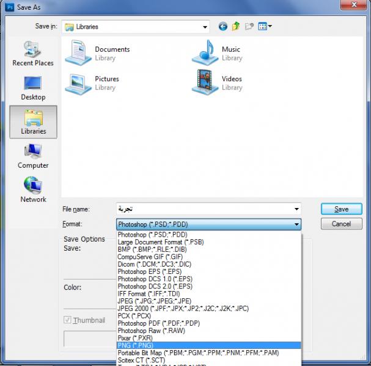Open the Videos library
Viewport: 371px width, 366px height.
(x=217, y=82)
